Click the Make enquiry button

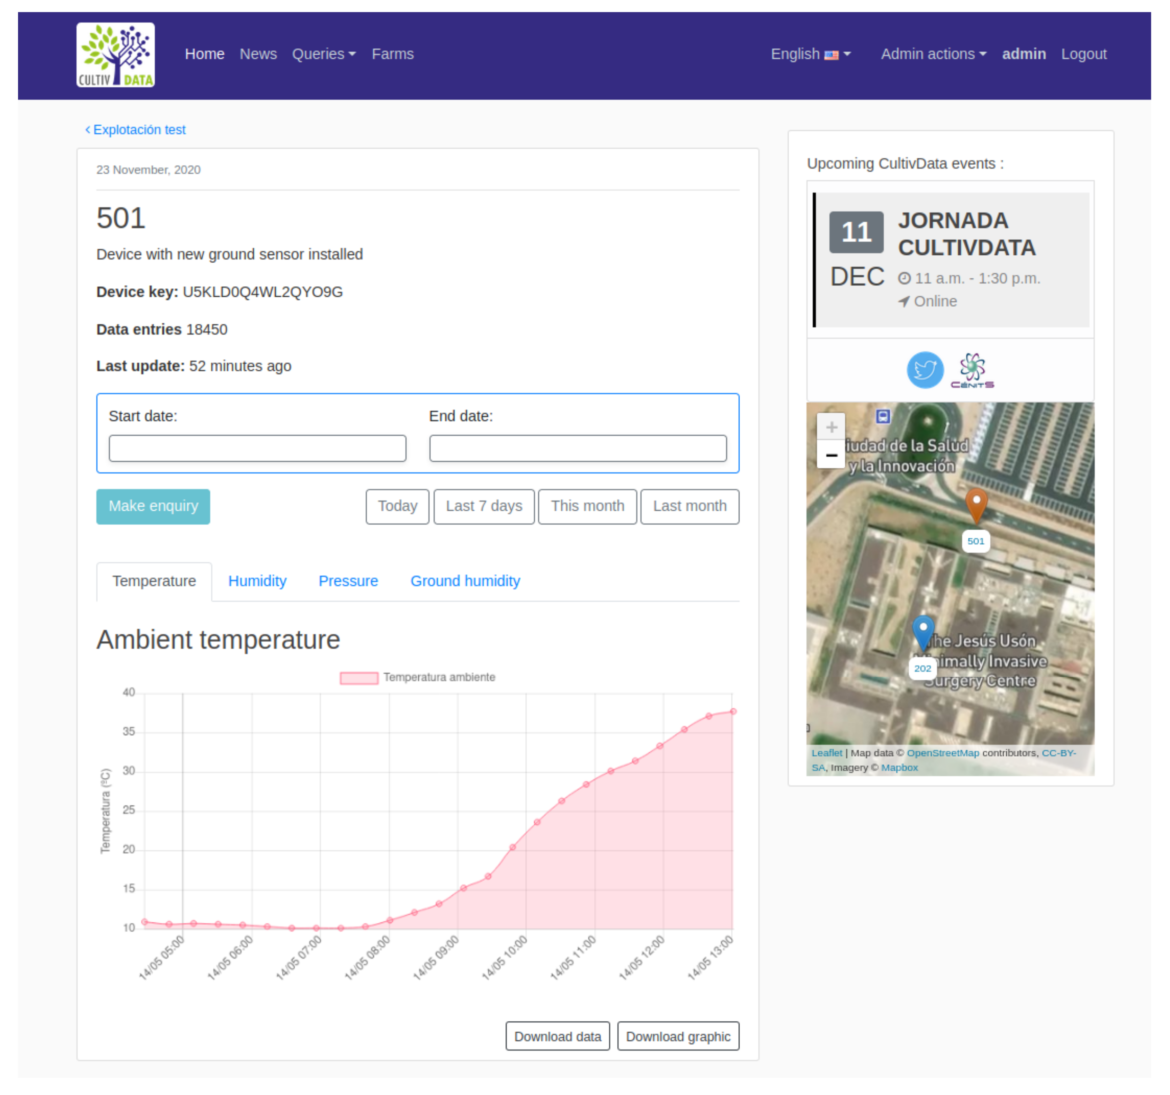click(x=153, y=507)
